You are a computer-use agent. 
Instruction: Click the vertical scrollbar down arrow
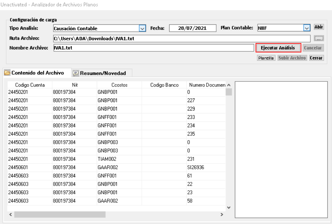[229, 208]
